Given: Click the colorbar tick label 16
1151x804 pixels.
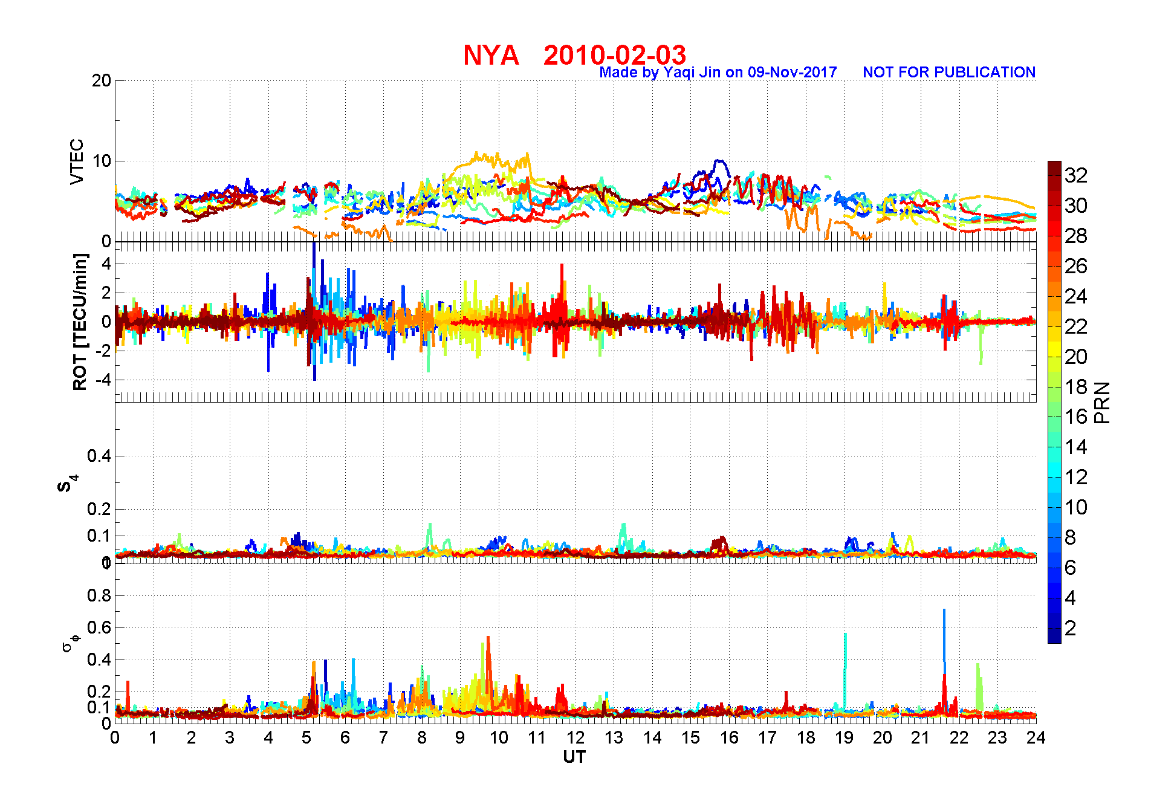Looking at the screenshot, I should click(x=1076, y=417).
